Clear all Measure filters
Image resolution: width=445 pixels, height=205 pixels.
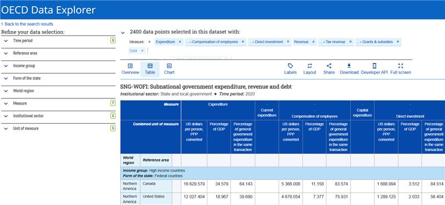(x=150, y=42)
